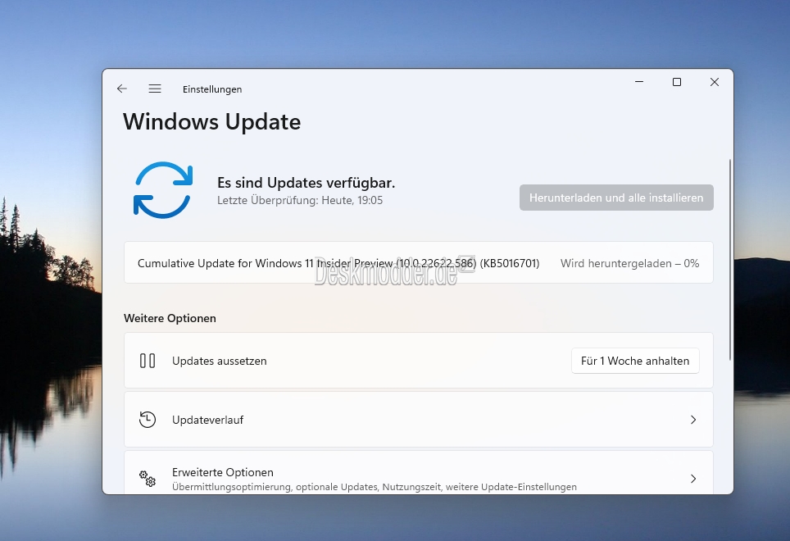This screenshot has height=541, width=790.
Task: Click the pause icon beside Updates aussetzen
Action: pos(148,361)
